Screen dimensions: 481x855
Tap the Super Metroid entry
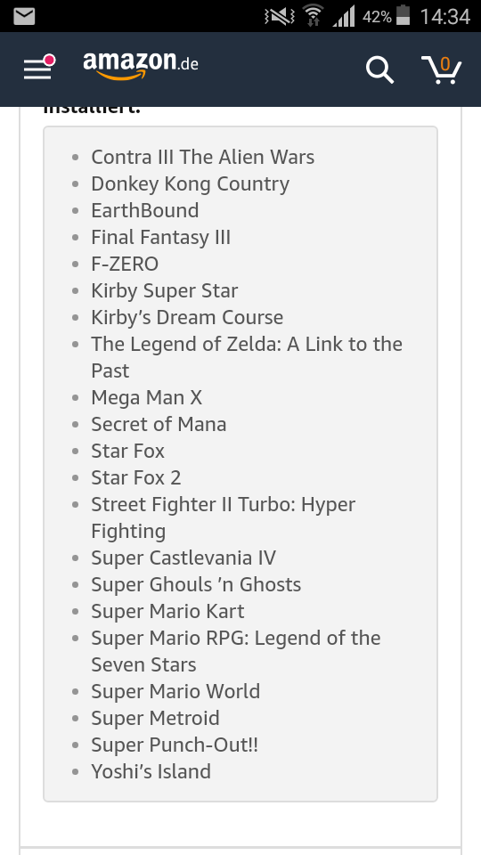[155, 718]
